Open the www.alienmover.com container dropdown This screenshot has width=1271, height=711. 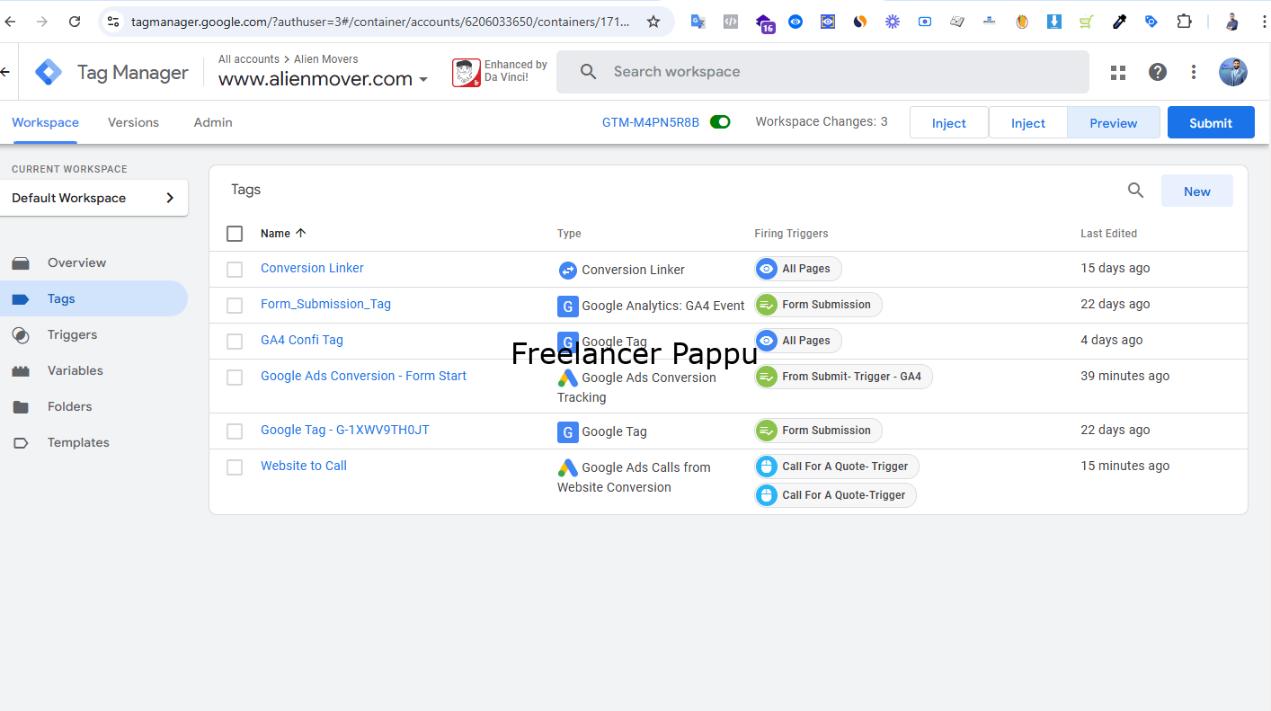[323, 79]
